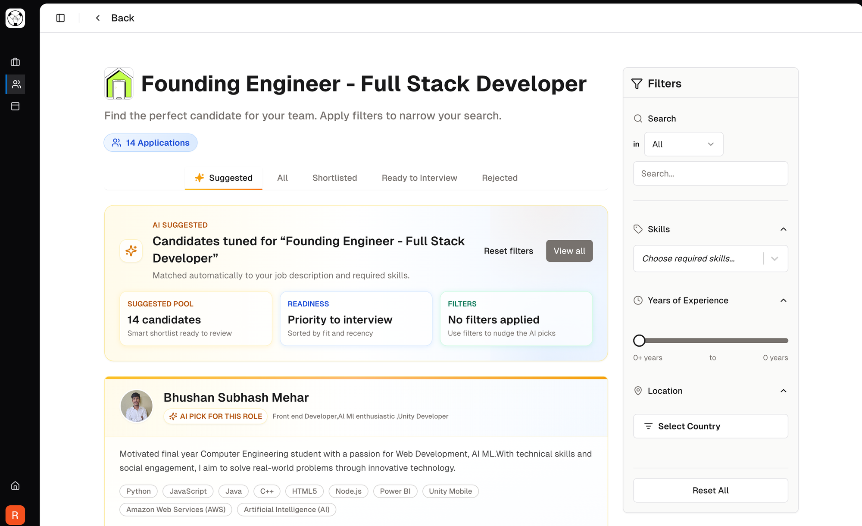Open the search-in All dropdown
The width and height of the screenshot is (862, 526).
click(683, 144)
